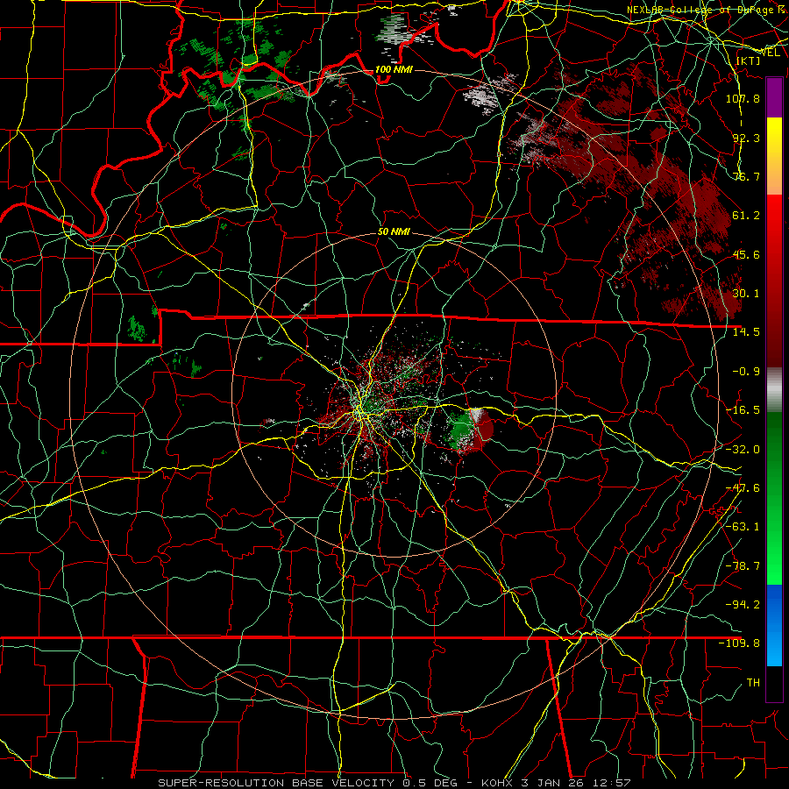Screen dimensions: 789x789
Task: Click the 50 NMI range ring label
Action: click(x=394, y=231)
